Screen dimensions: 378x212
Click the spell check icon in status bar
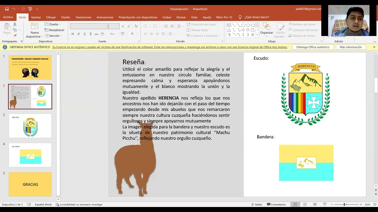[29, 204]
